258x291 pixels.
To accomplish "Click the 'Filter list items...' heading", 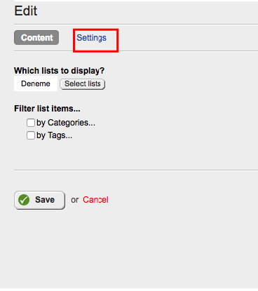I will pyautogui.click(x=47, y=109).
